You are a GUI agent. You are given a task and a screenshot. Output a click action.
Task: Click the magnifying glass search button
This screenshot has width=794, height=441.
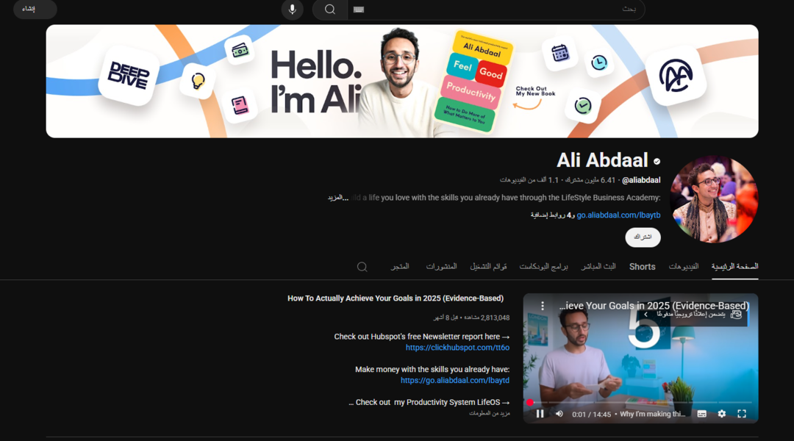[329, 9]
